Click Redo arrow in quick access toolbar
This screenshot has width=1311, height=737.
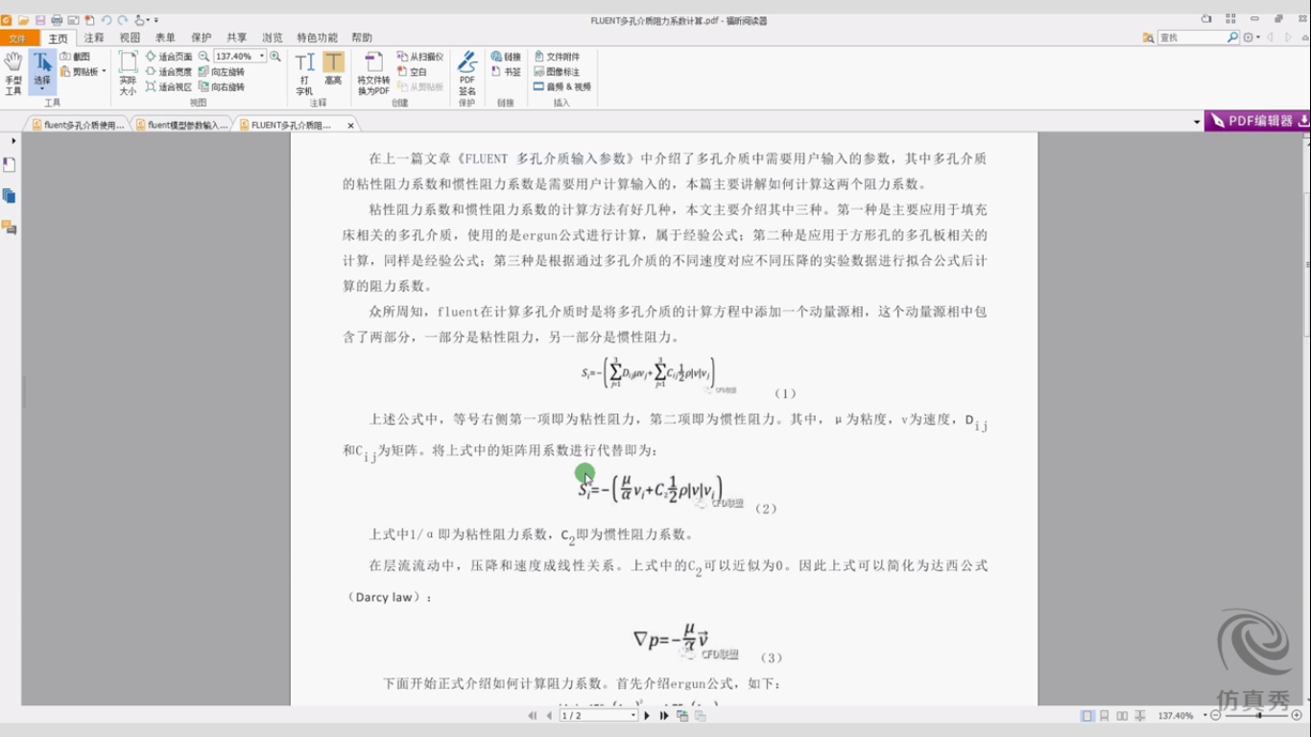pos(123,19)
